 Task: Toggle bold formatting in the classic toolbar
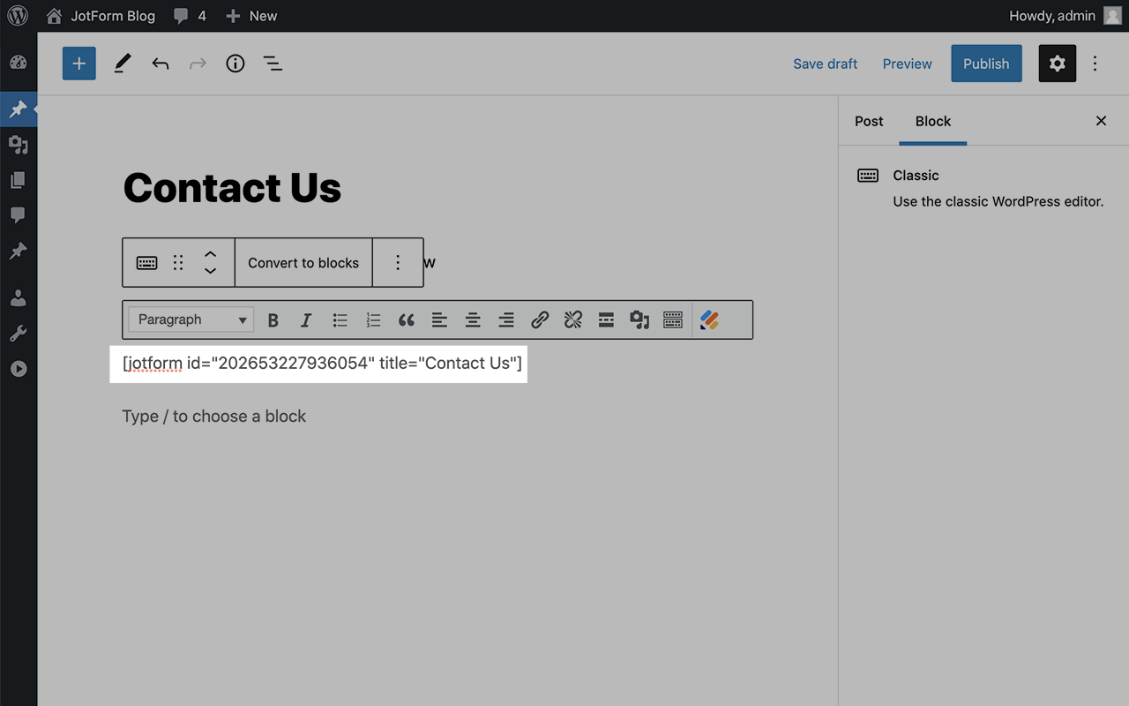click(x=273, y=319)
